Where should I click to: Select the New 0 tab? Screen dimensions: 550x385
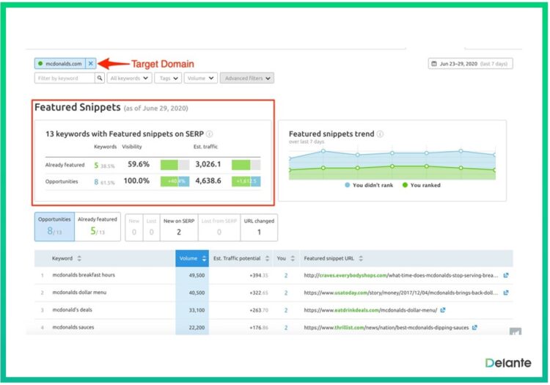tap(134, 227)
